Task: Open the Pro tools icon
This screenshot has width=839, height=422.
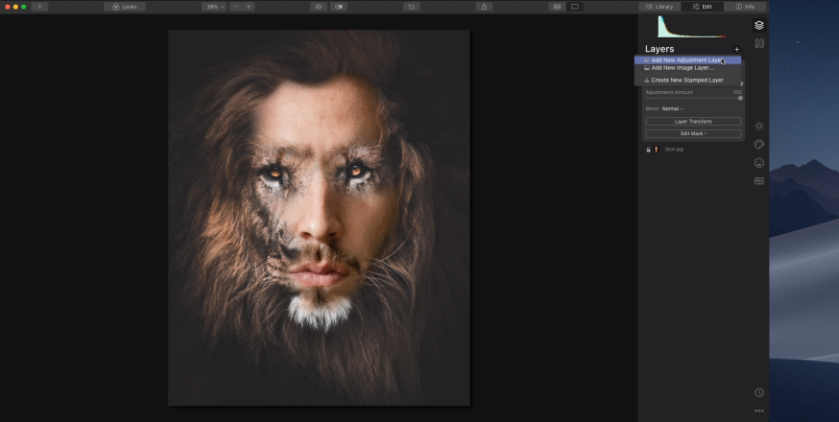Action: [x=758, y=180]
